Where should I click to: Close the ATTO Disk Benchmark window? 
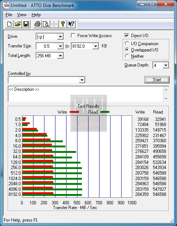coord(166,4)
